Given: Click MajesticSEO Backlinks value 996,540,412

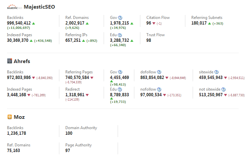Looking at the screenshot, I should 19,23.
